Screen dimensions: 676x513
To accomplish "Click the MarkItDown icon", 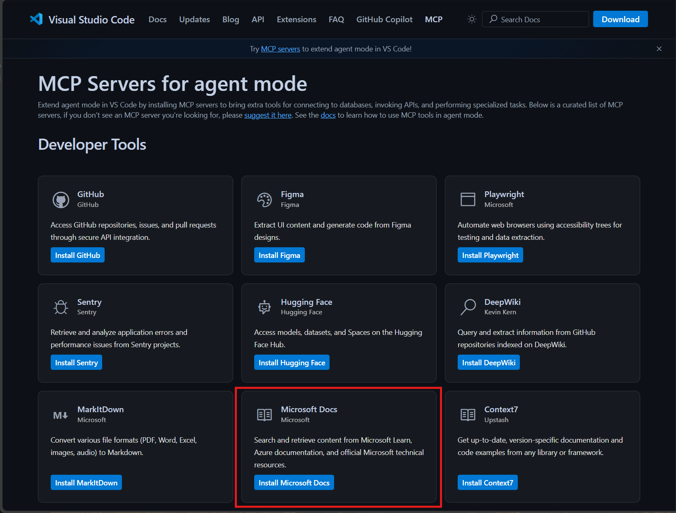I will tap(61, 415).
